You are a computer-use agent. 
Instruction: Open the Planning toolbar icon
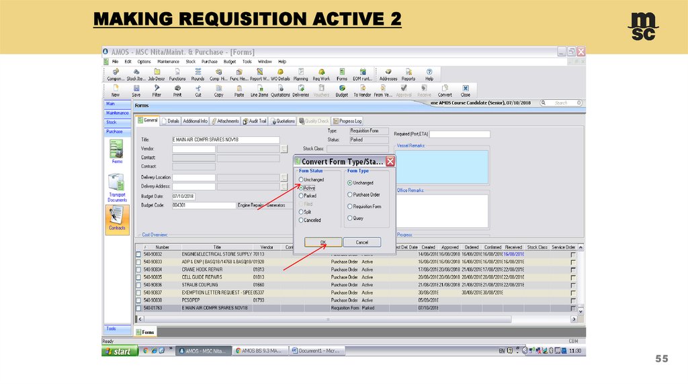(x=300, y=74)
